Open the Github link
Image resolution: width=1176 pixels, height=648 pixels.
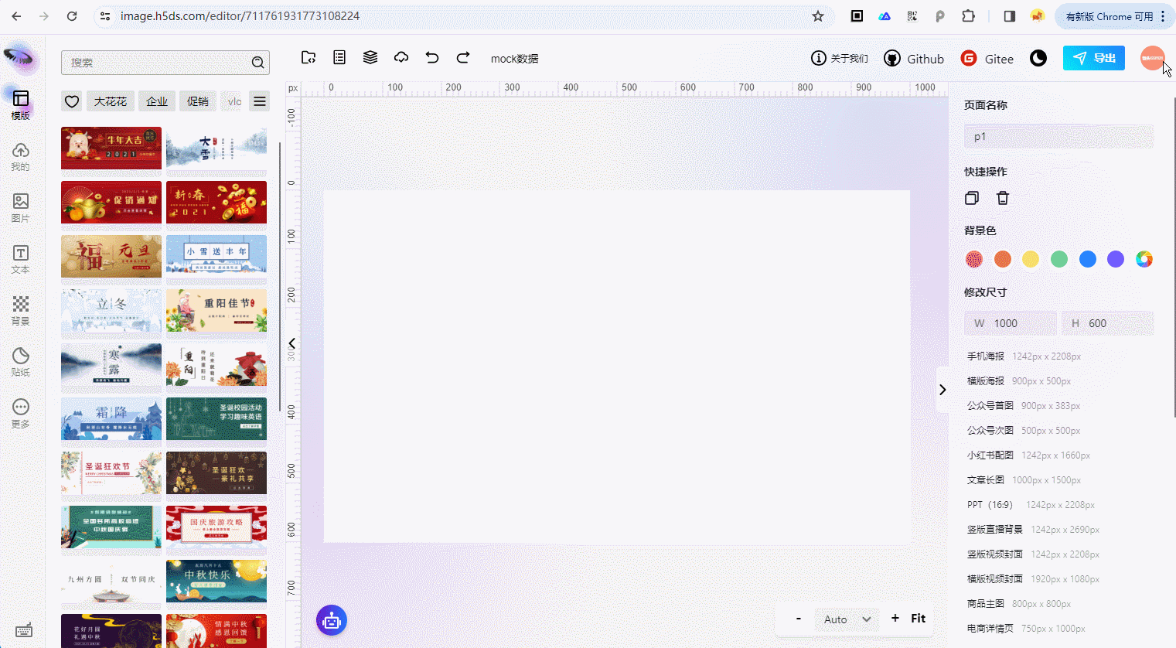pyautogui.click(x=914, y=59)
